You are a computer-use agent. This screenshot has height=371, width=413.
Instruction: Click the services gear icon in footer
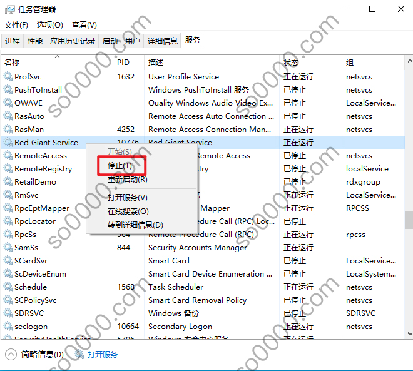pyautogui.click(x=79, y=354)
